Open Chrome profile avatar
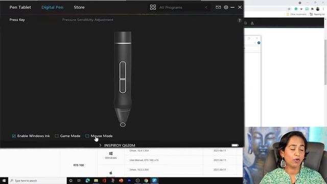Screen dimensions: 327x184 tap(318, 9)
